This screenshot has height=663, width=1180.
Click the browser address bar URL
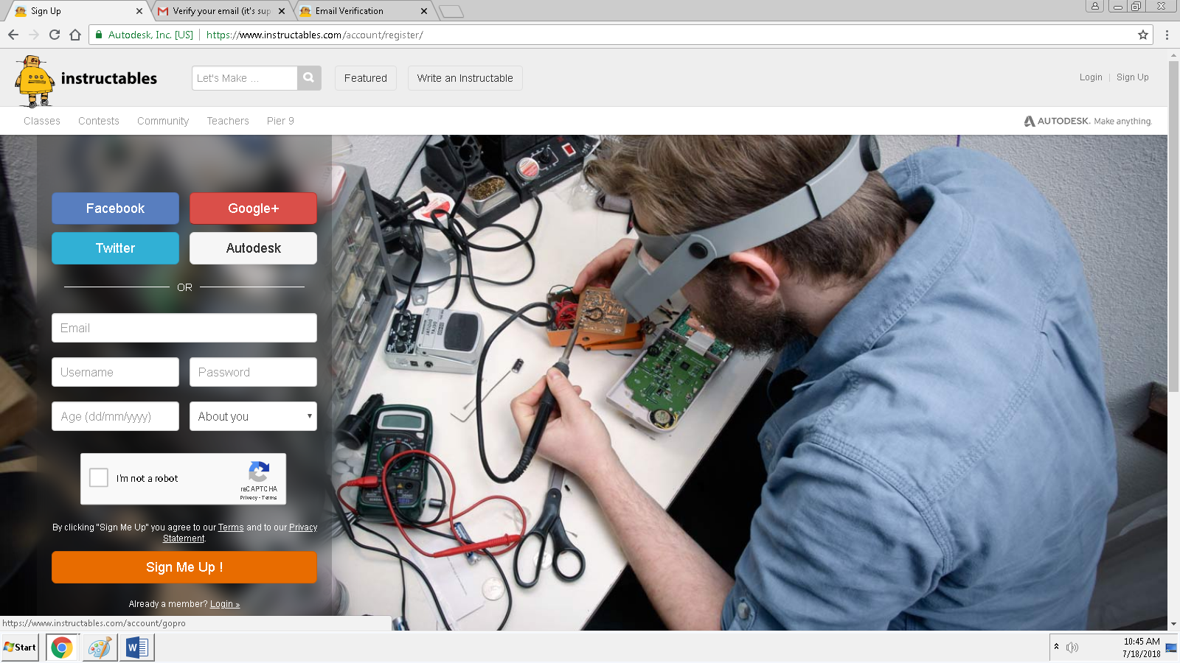(x=315, y=35)
